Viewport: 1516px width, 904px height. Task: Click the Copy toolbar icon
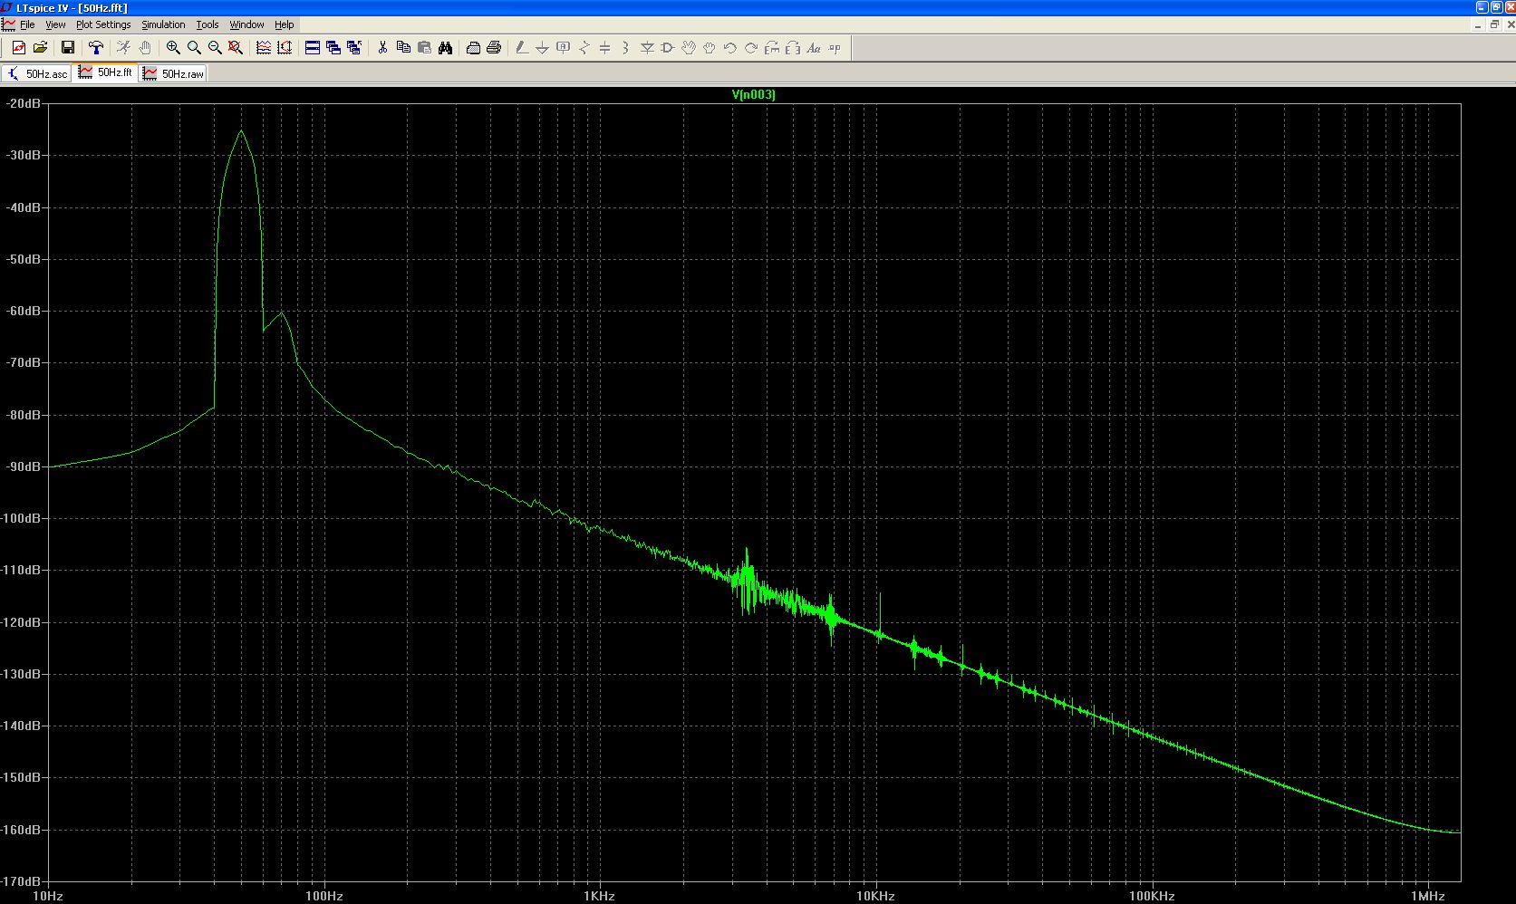(403, 48)
